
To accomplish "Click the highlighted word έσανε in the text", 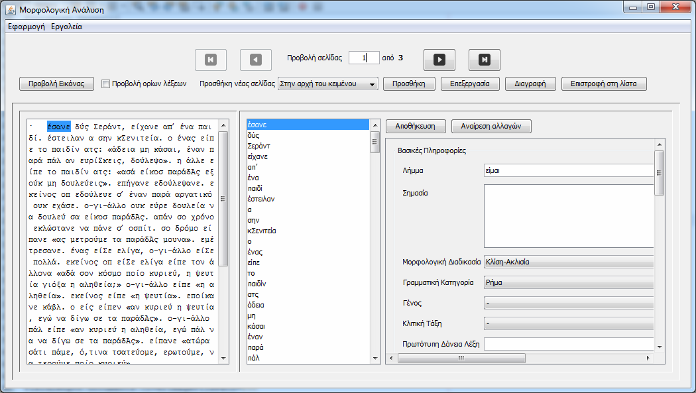I will tap(58, 127).
